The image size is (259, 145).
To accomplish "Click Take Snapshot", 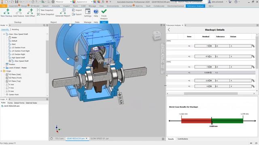I will pyautogui.click(x=45, y=10).
